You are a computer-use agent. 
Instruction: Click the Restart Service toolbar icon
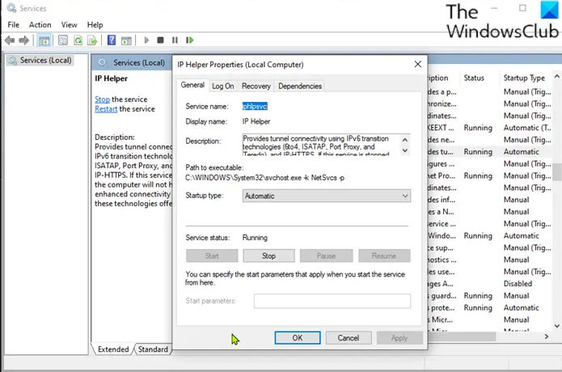coord(189,40)
